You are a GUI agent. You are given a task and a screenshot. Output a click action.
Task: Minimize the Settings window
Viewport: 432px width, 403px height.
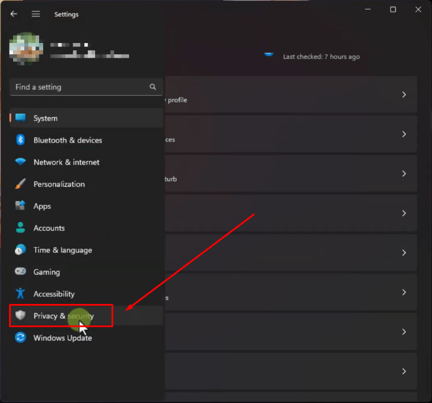coord(367,10)
